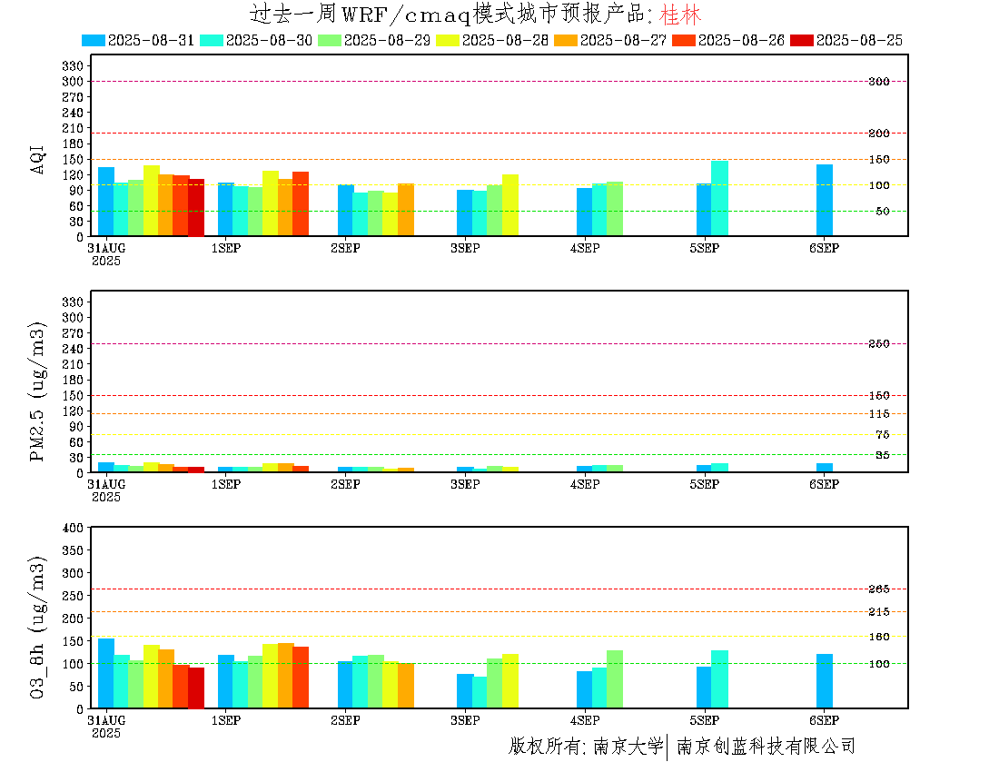Click the copyright text 南京大学
This screenshot has height=772, width=999.
coord(628,746)
